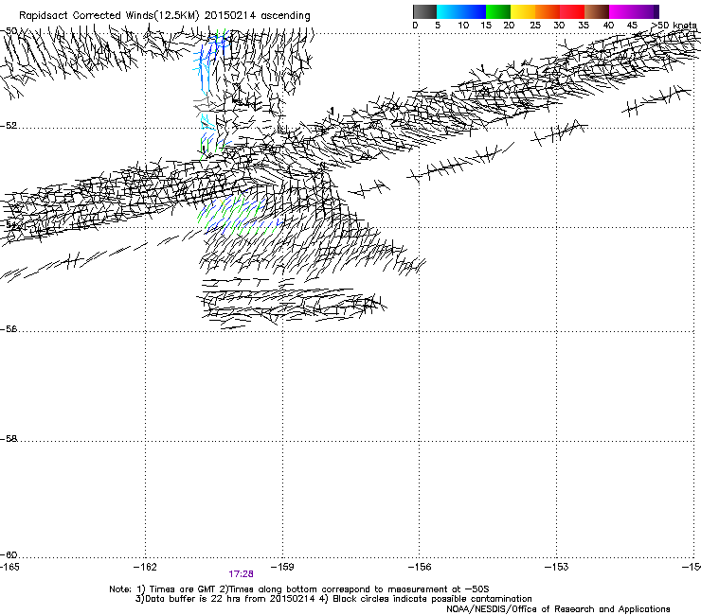Click the cyan 5-10 knots color band

pos(449,11)
